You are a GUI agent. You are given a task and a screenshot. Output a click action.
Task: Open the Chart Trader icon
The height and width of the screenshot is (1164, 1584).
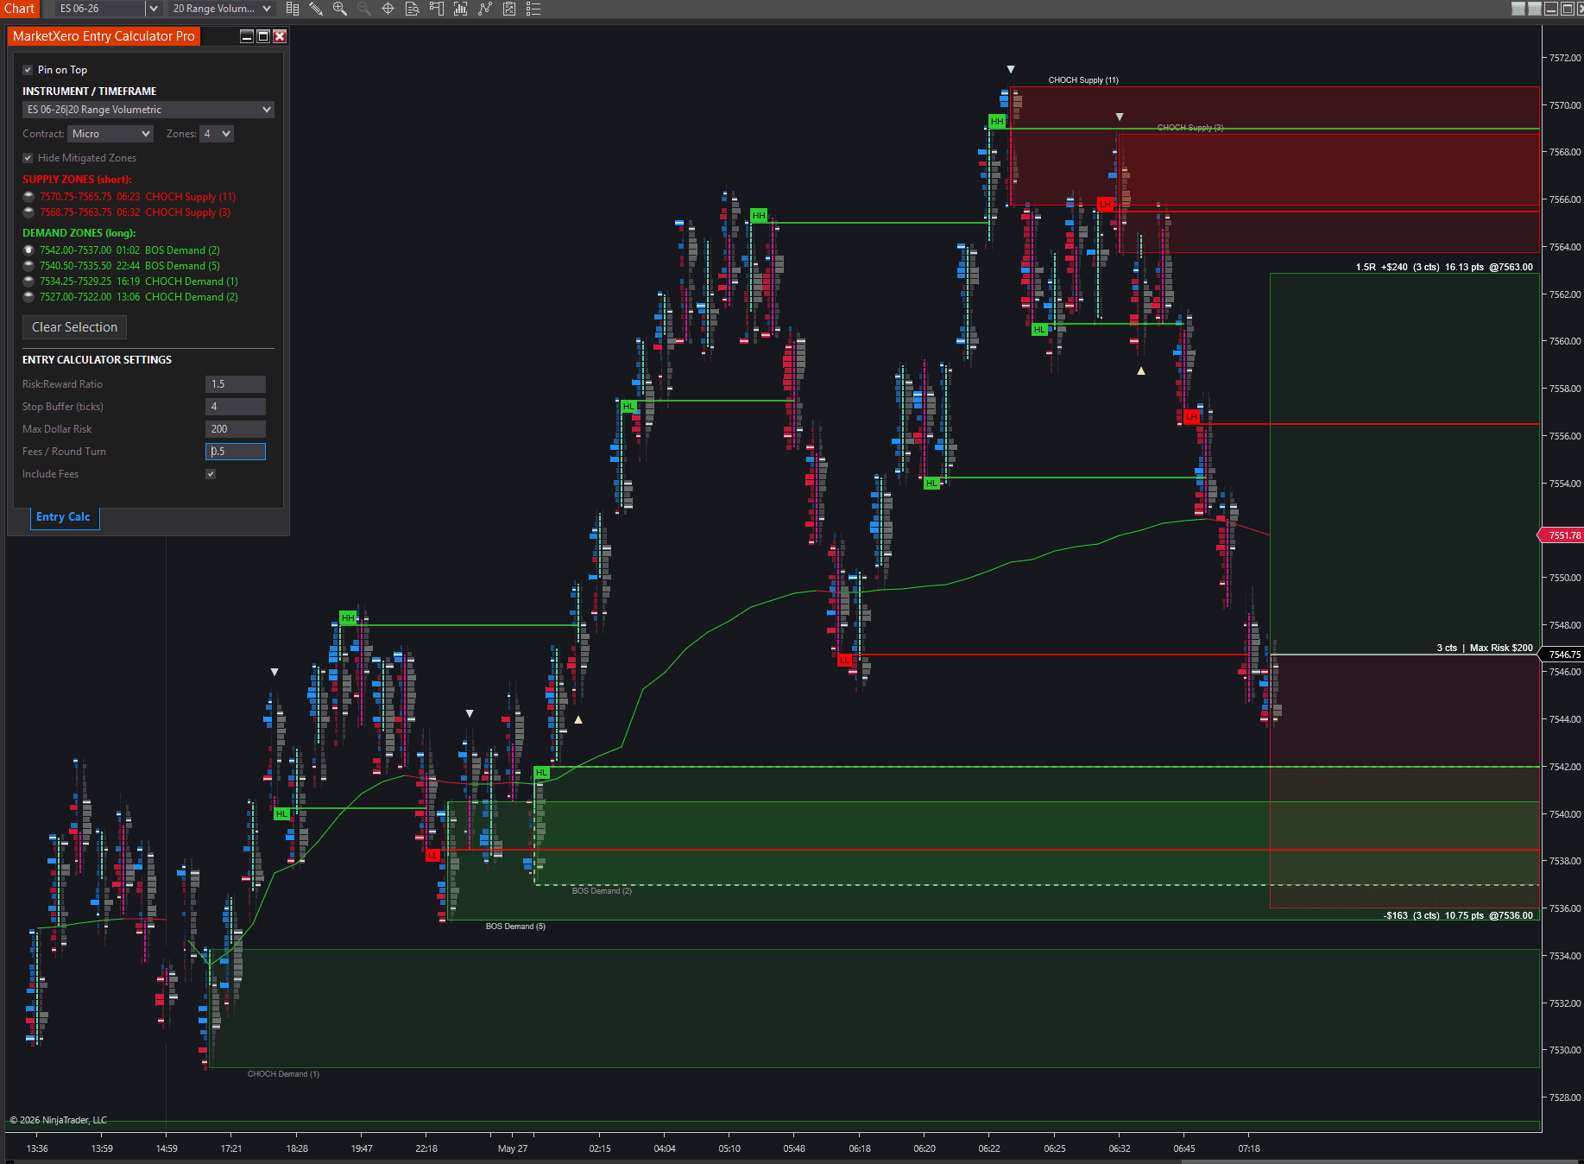[x=437, y=9]
